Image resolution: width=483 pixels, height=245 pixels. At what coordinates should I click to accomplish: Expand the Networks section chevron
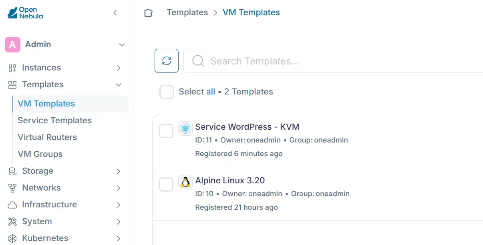[119, 188]
